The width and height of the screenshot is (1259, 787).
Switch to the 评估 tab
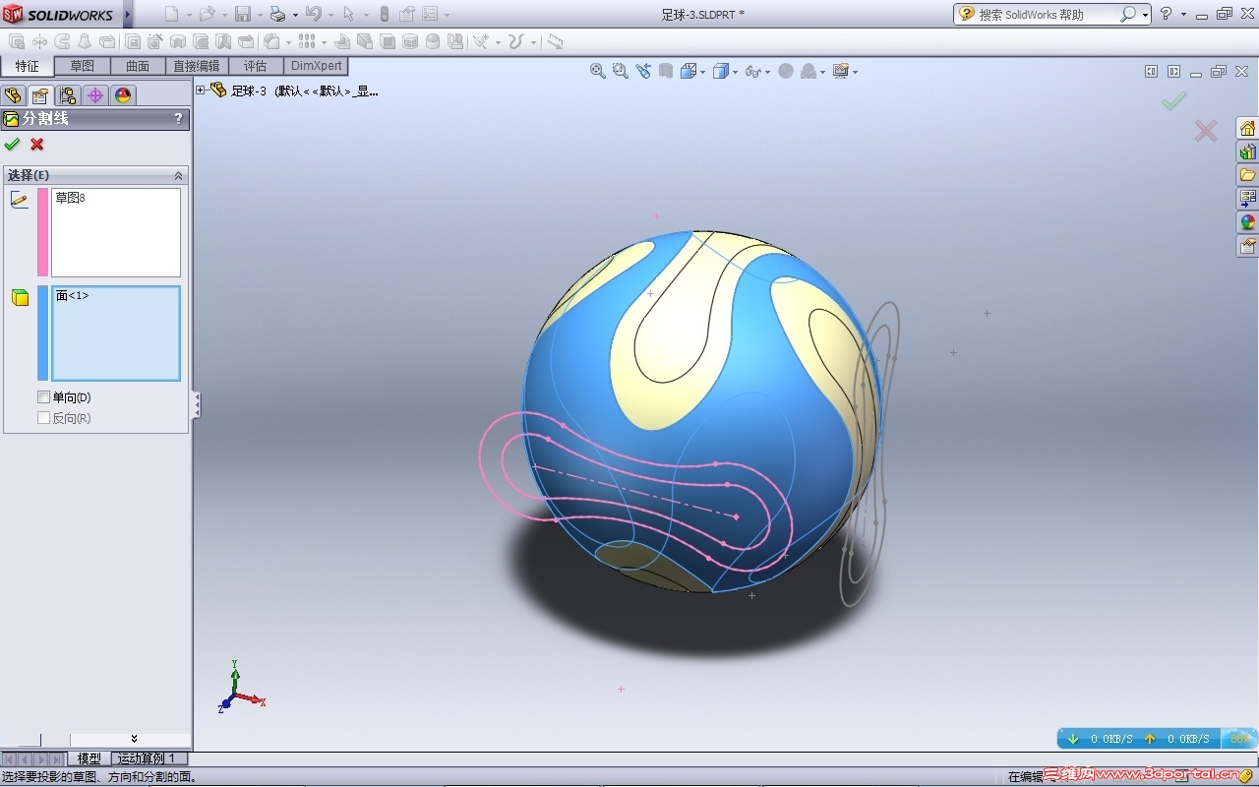click(256, 66)
